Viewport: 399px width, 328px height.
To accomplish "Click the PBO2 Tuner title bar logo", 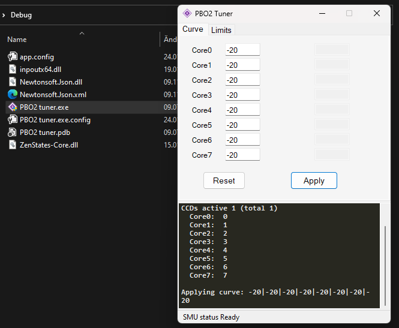I will pos(187,13).
